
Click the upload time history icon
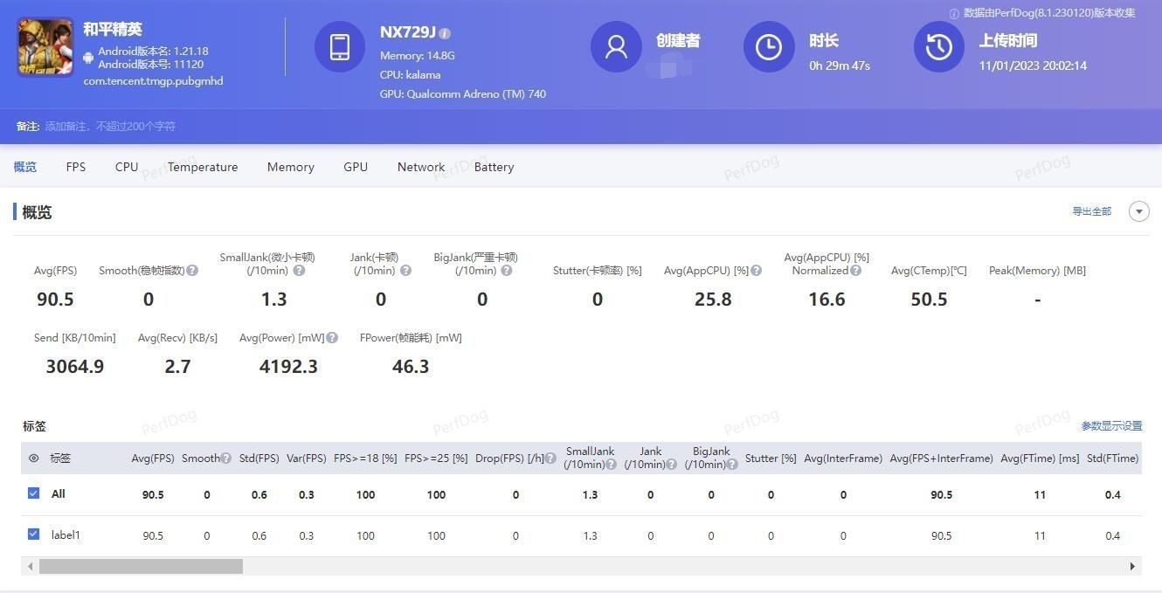939,47
